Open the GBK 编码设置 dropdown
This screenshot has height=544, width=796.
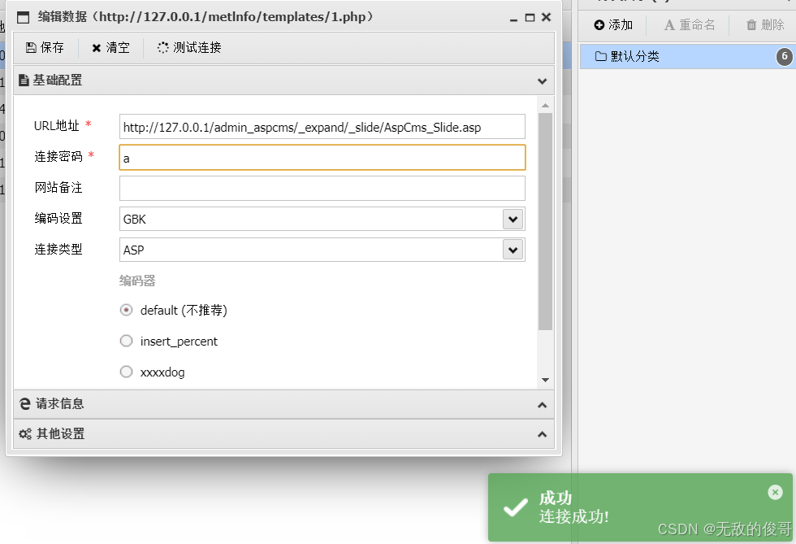(x=513, y=219)
